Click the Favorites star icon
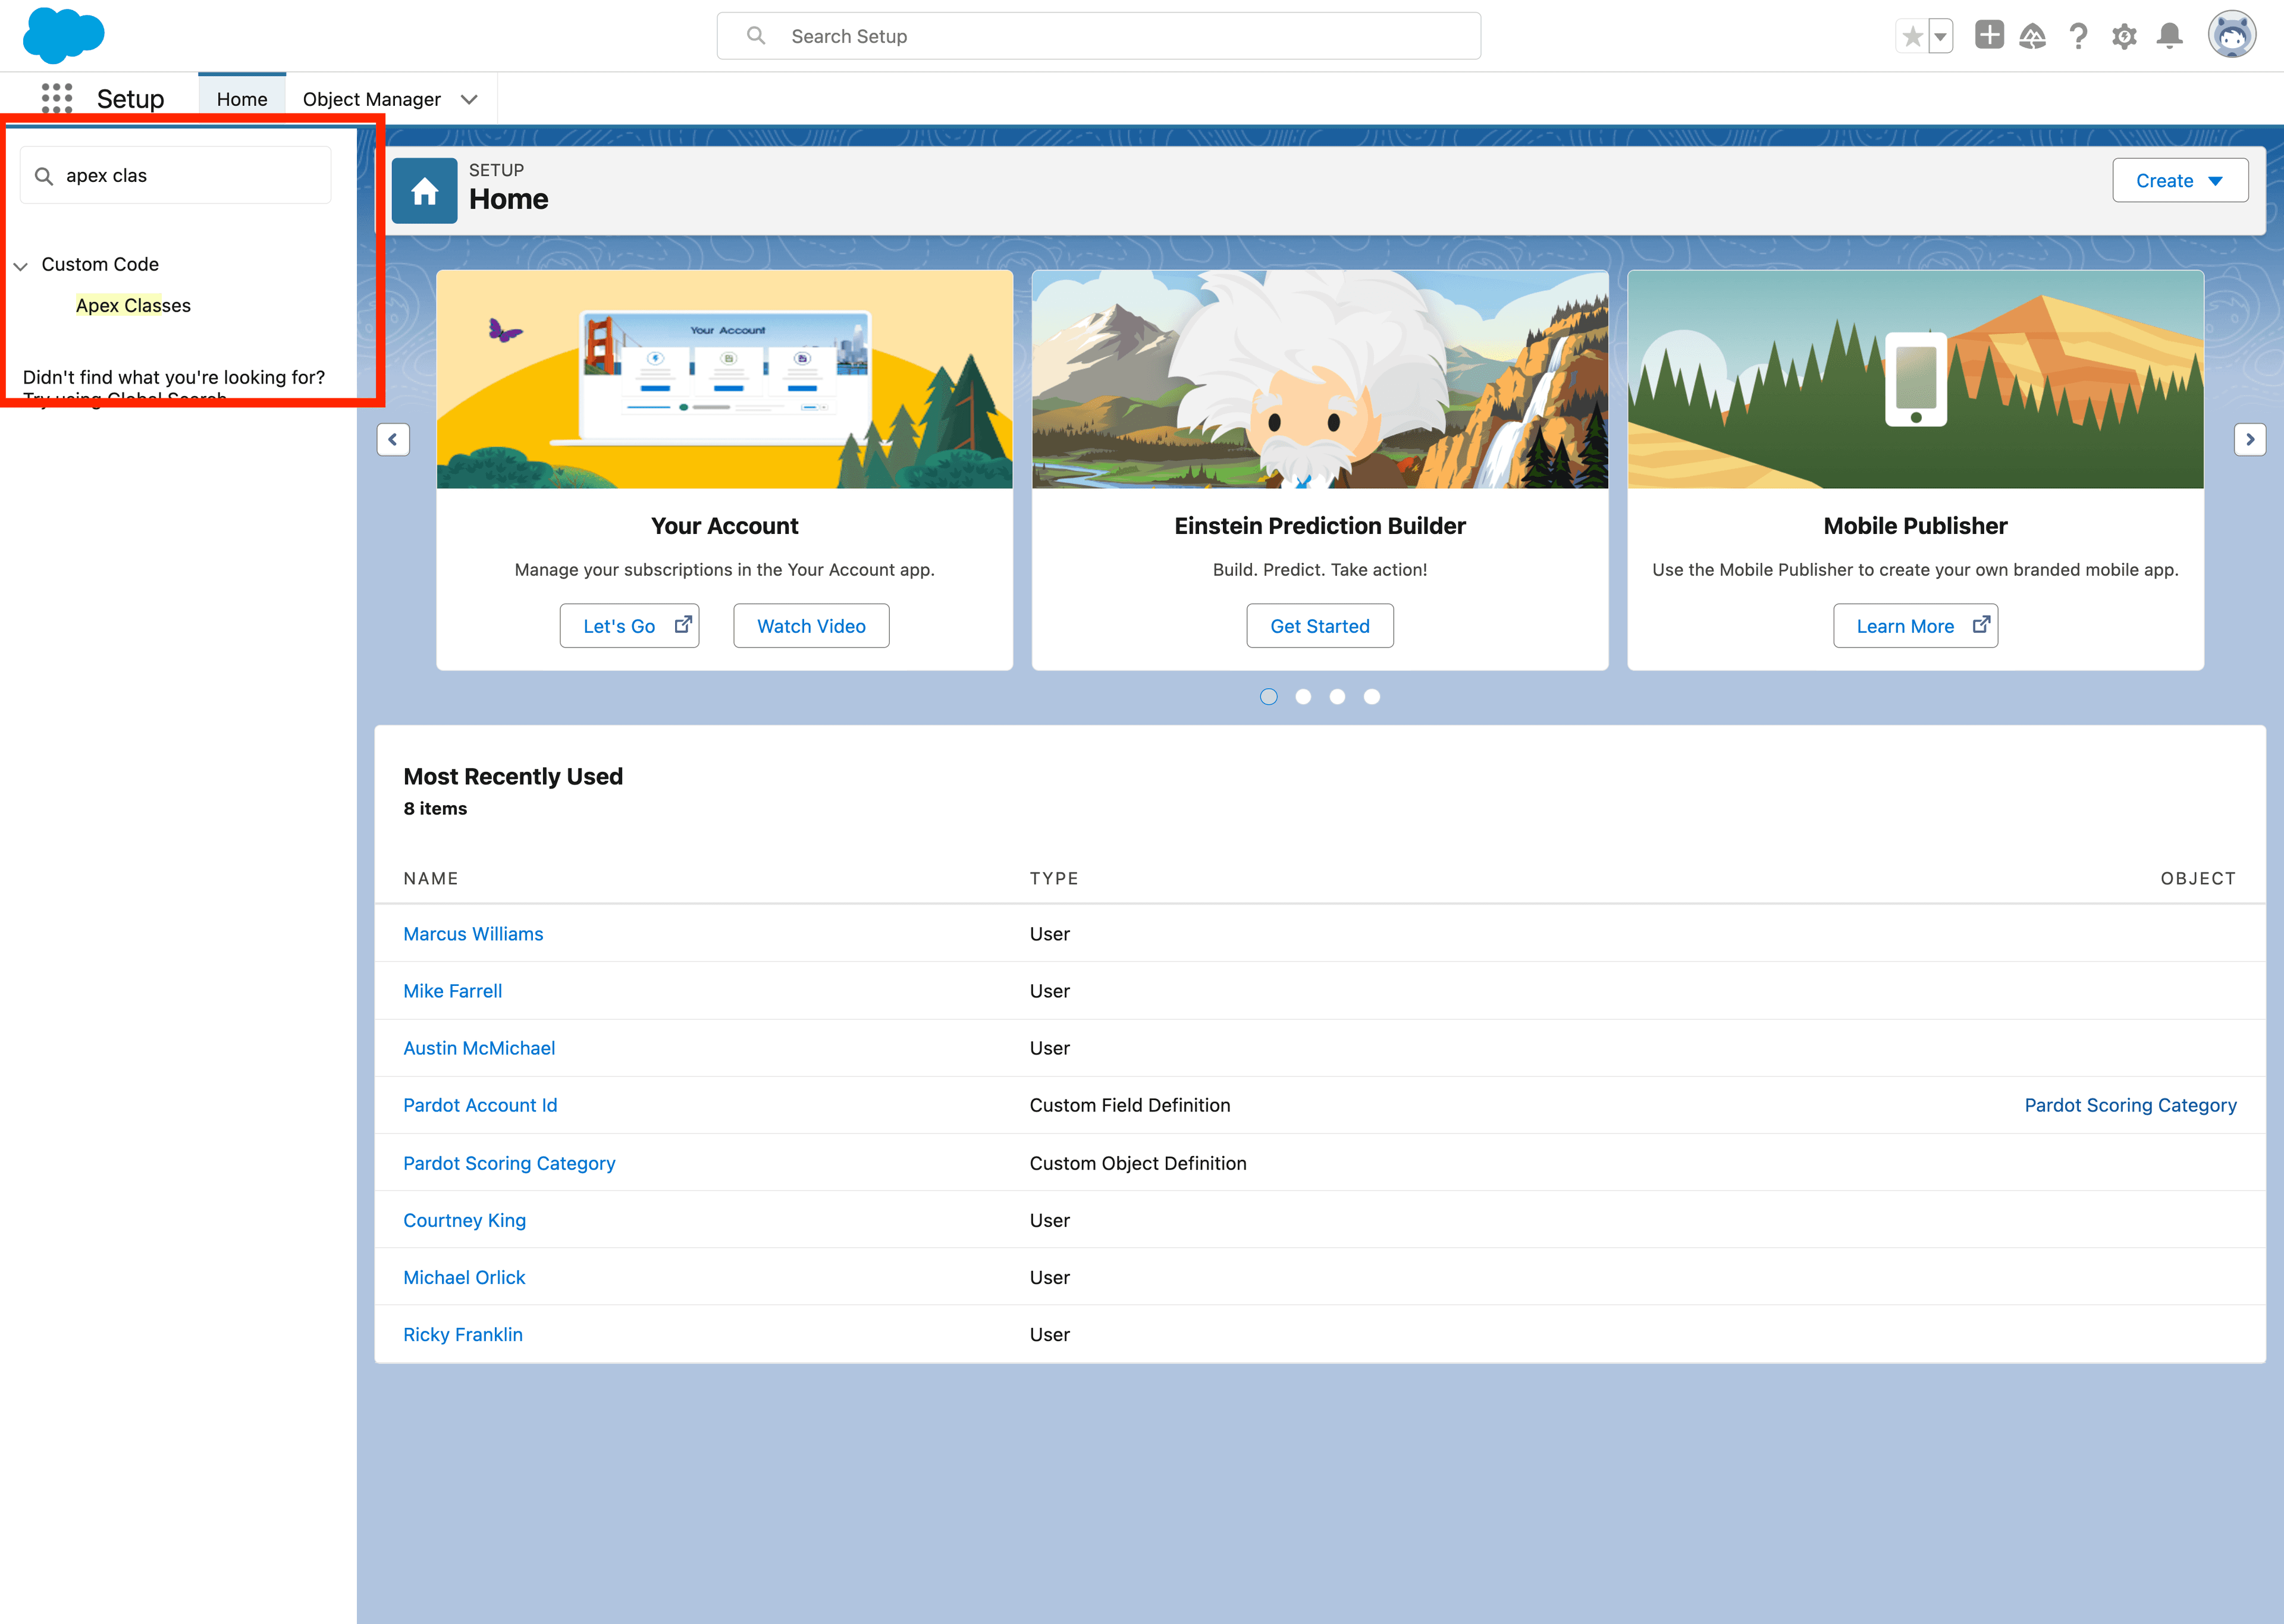This screenshot has height=1624, width=2284. [x=1912, y=37]
